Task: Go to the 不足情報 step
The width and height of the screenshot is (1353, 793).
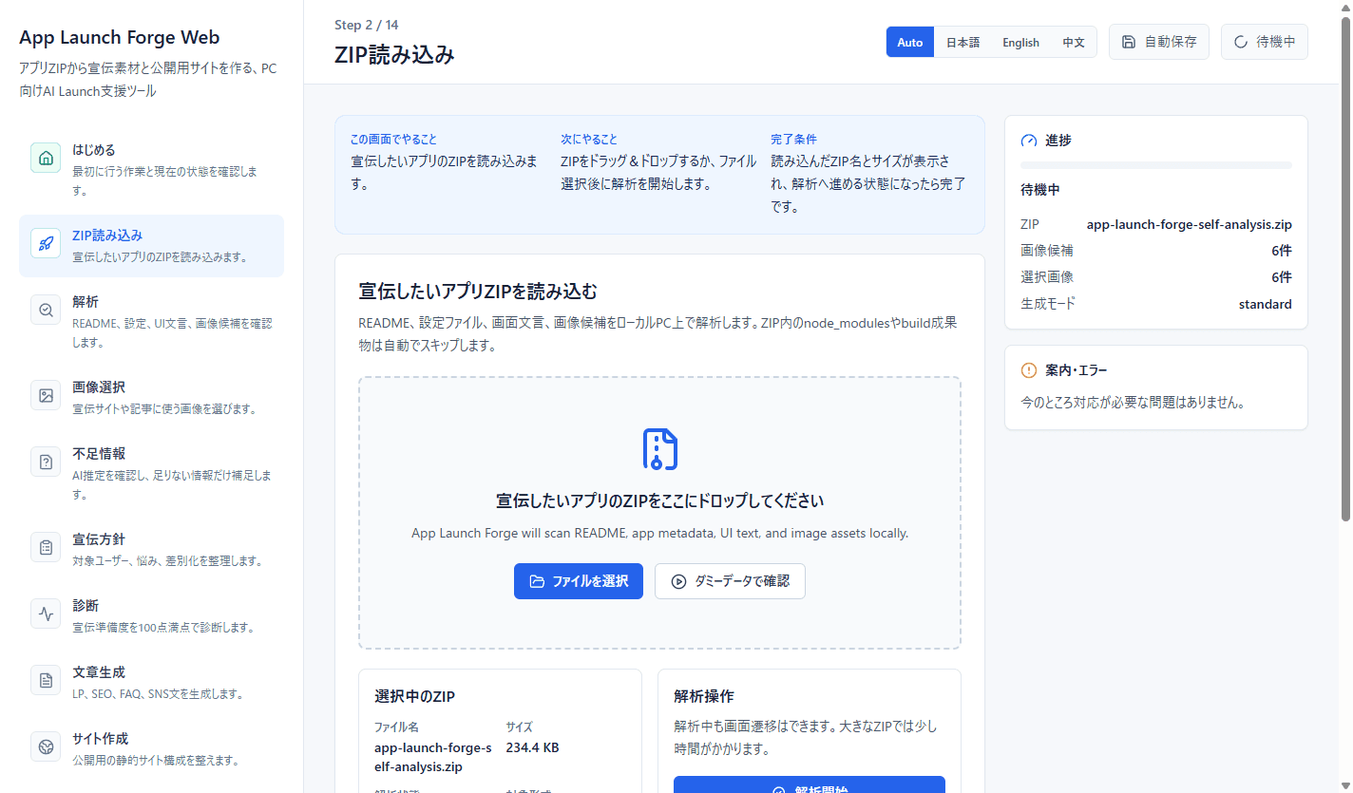Action: click(x=151, y=474)
